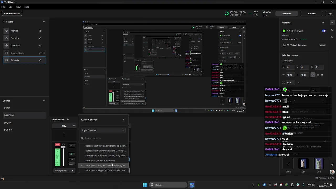Image resolution: width=336 pixels, height=189 pixels.
Task: Open the chat panel sidebar icon
Action: [332, 30]
